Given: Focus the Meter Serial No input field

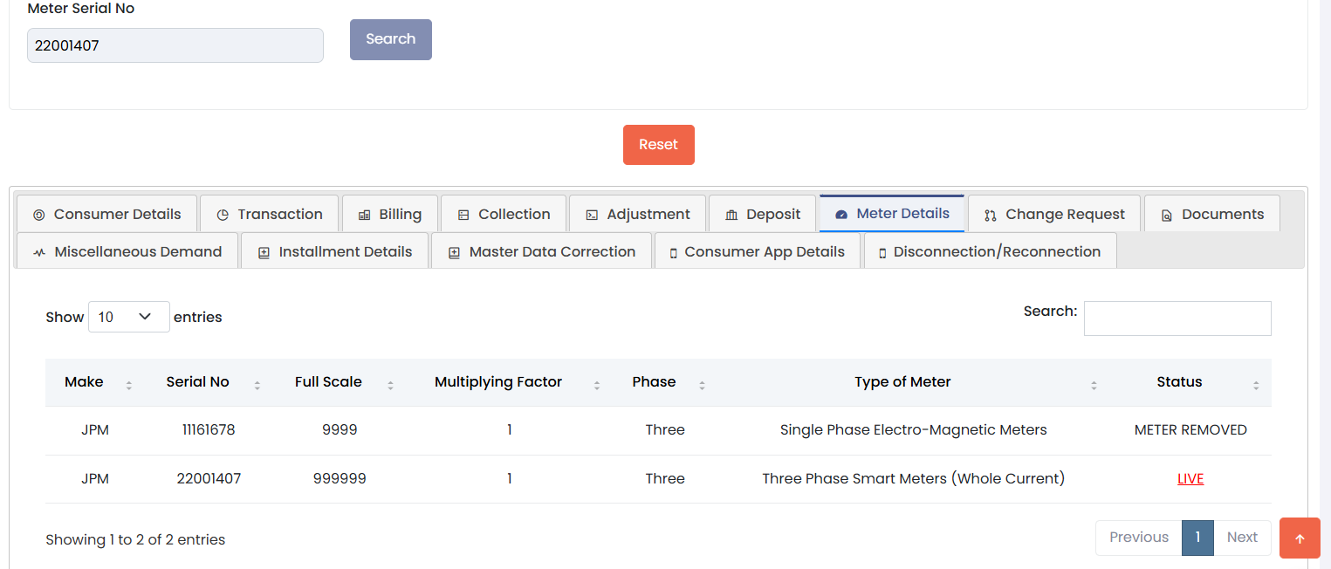Looking at the screenshot, I should [175, 45].
